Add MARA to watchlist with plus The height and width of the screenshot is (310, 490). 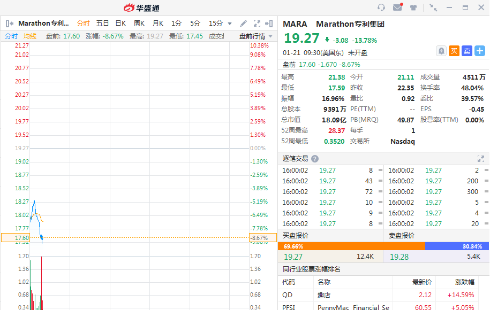480,51
